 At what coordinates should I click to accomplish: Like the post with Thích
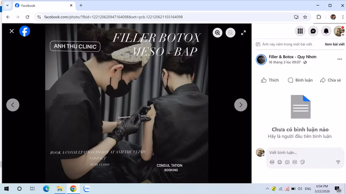click(269, 80)
